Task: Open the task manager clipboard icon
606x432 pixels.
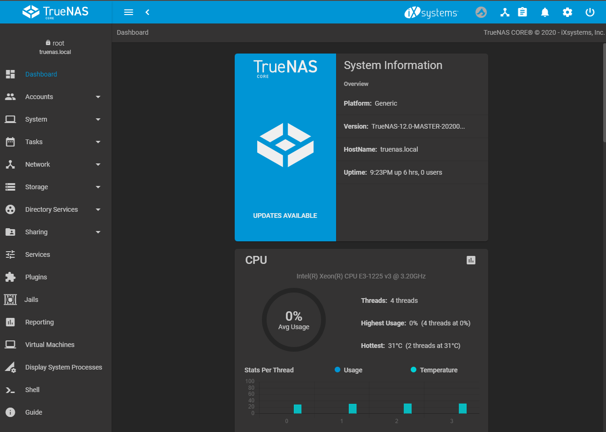Action: tap(522, 12)
